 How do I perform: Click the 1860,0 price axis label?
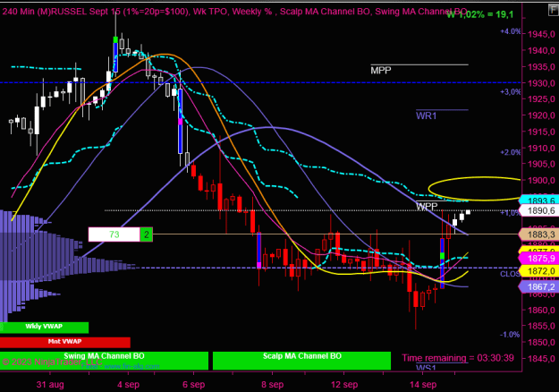541,310
